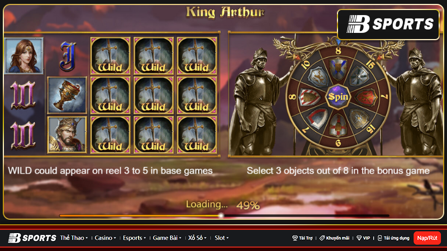Click the center Wild sword tile
447x251 pixels.
coord(154,95)
